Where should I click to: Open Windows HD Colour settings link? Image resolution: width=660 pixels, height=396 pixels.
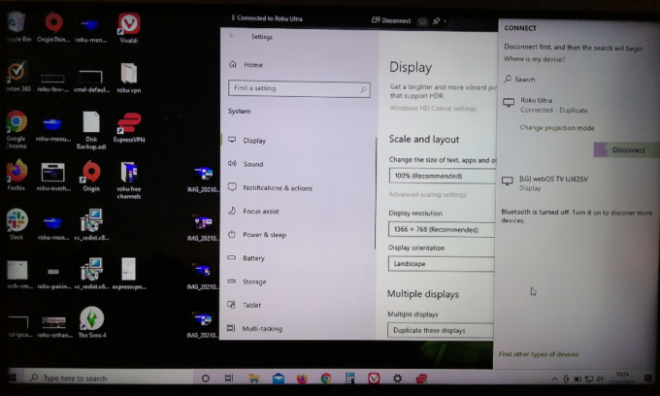[433, 108]
